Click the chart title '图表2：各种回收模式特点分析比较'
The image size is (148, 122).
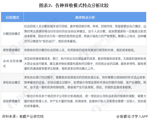(x=74, y=5)
